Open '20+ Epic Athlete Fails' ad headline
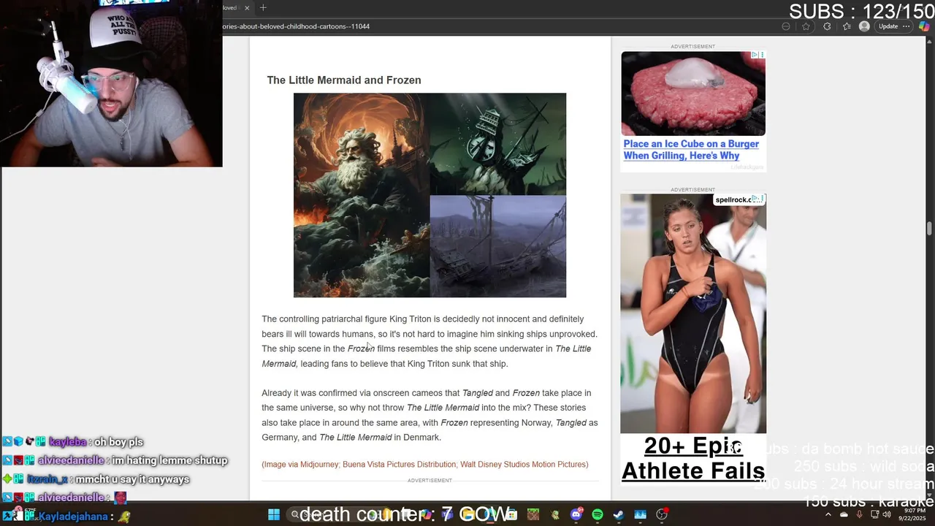Screen dimensions: 935x526 click(x=693, y=459)
